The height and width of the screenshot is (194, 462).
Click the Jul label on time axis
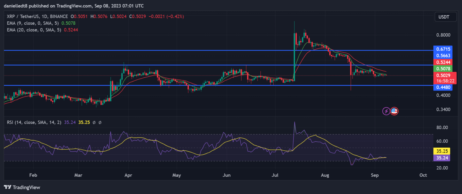[275, 175]
